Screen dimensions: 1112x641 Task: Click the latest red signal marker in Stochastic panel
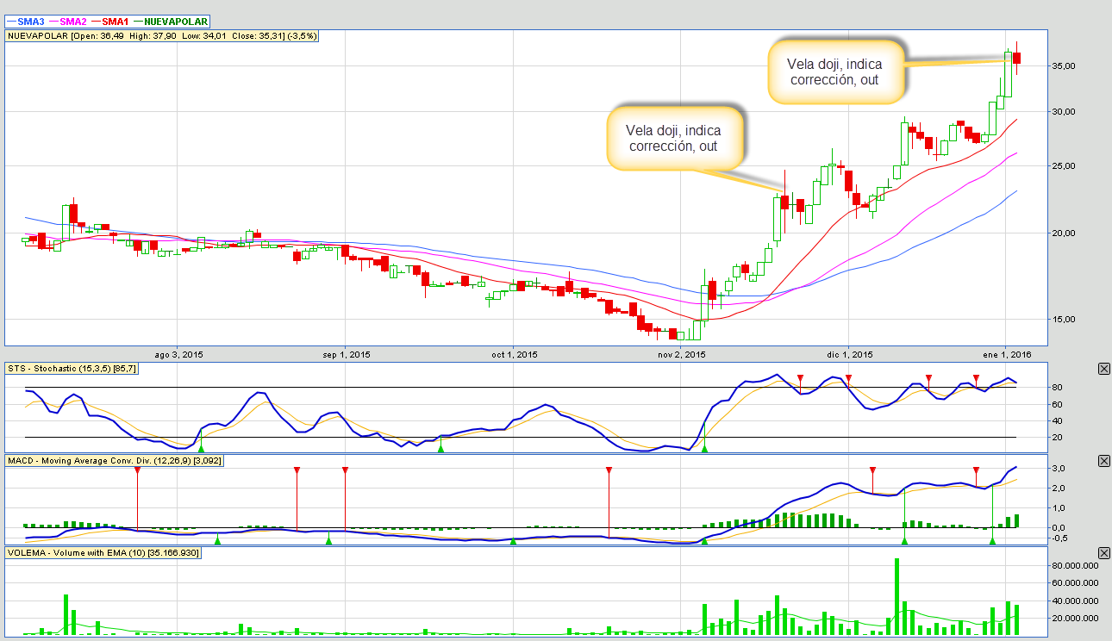point(976,378)
